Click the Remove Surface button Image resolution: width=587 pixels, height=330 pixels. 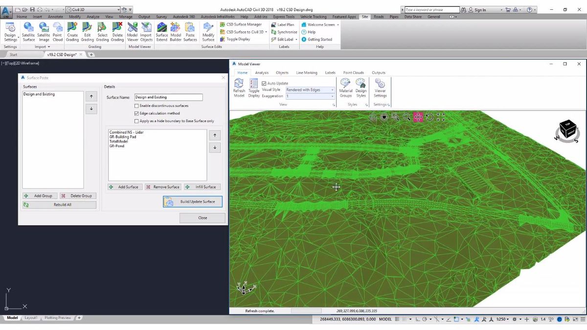click(163, 187)
